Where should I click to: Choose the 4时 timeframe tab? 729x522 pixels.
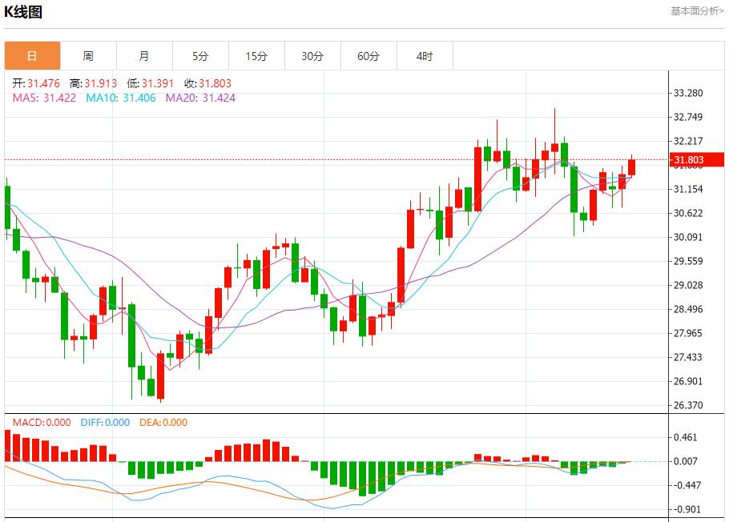click(x=425, y=56)
